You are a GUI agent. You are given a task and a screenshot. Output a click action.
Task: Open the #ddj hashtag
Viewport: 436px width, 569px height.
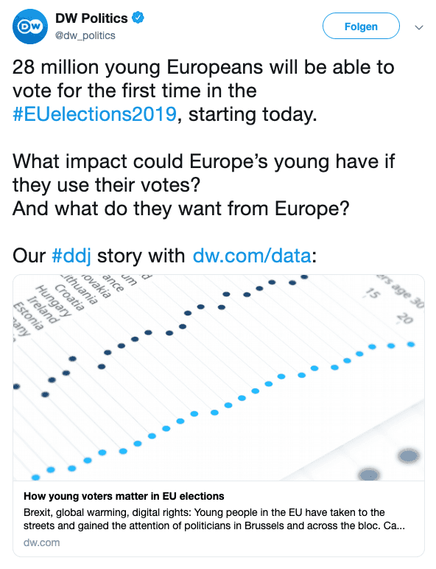tap(71, 256)
